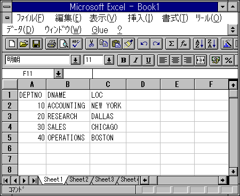Switch to the Sheet2 tab
Screen dimensions: 240x196
79,179
